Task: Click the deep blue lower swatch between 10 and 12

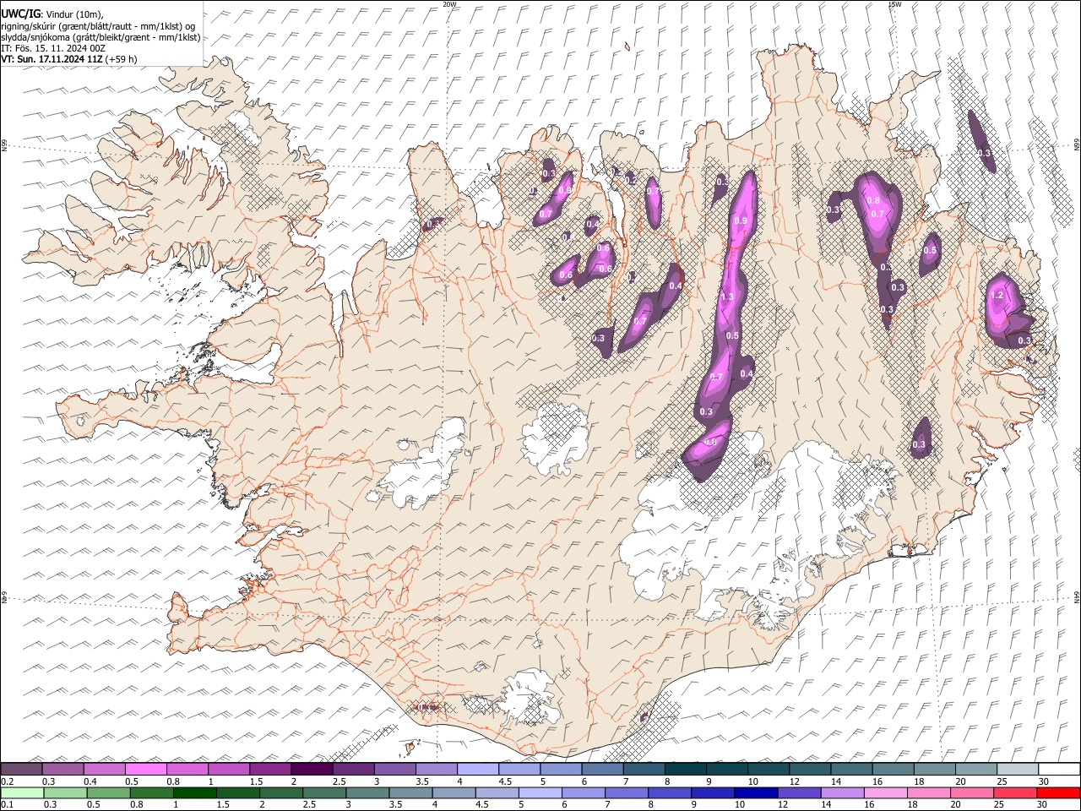Action: pyautogui.click(x=756, y=792)
